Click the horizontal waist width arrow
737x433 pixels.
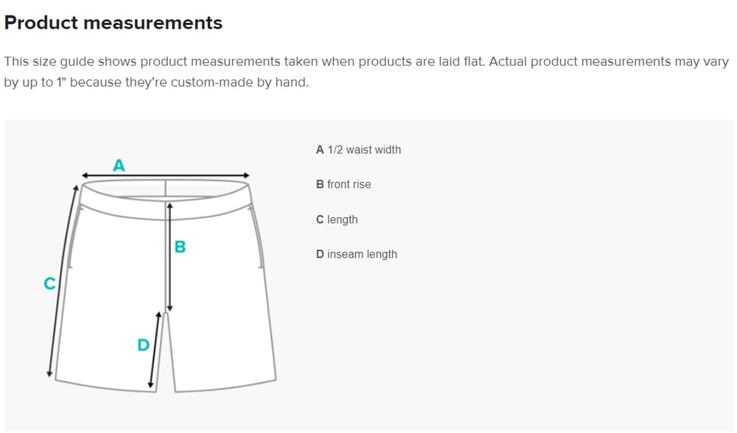166,175
